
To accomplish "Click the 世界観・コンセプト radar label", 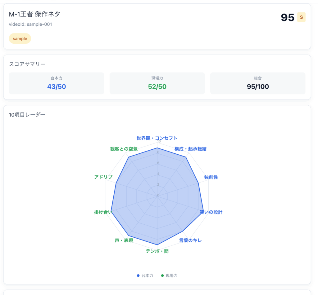I will click(x=157, y=138).
